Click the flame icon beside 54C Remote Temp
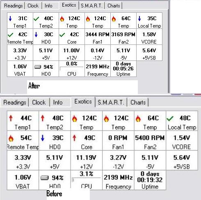The width and height of the screenshot is (201, 200). [11, 138]
